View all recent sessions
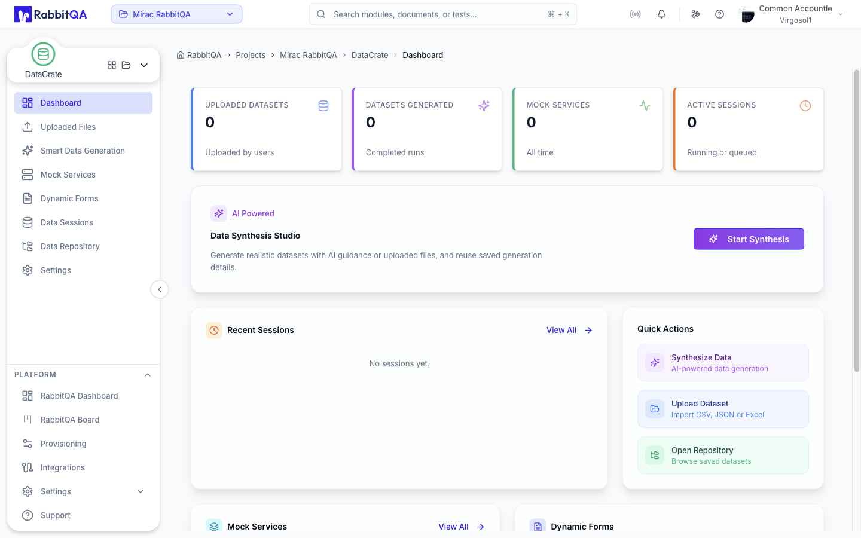Image resolution: width=861 pixels, height=538 pixels. click(x=569, y=330)
